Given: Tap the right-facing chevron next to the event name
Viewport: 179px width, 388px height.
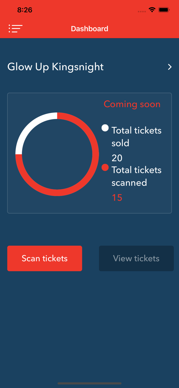Looking at the screenshot, I should (x=170, y=67).
